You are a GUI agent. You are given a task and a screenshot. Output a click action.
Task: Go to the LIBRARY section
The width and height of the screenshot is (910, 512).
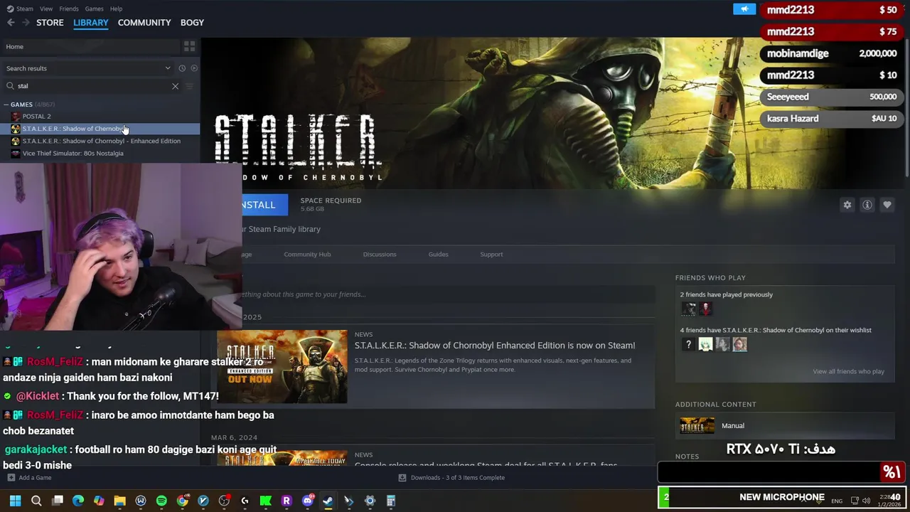(91, 23)
